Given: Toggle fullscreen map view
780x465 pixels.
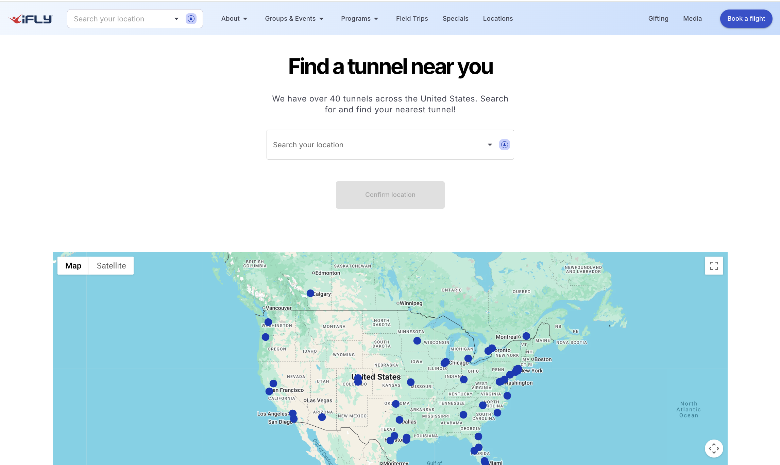Looking at the screenshot, I should pos(714,265).
